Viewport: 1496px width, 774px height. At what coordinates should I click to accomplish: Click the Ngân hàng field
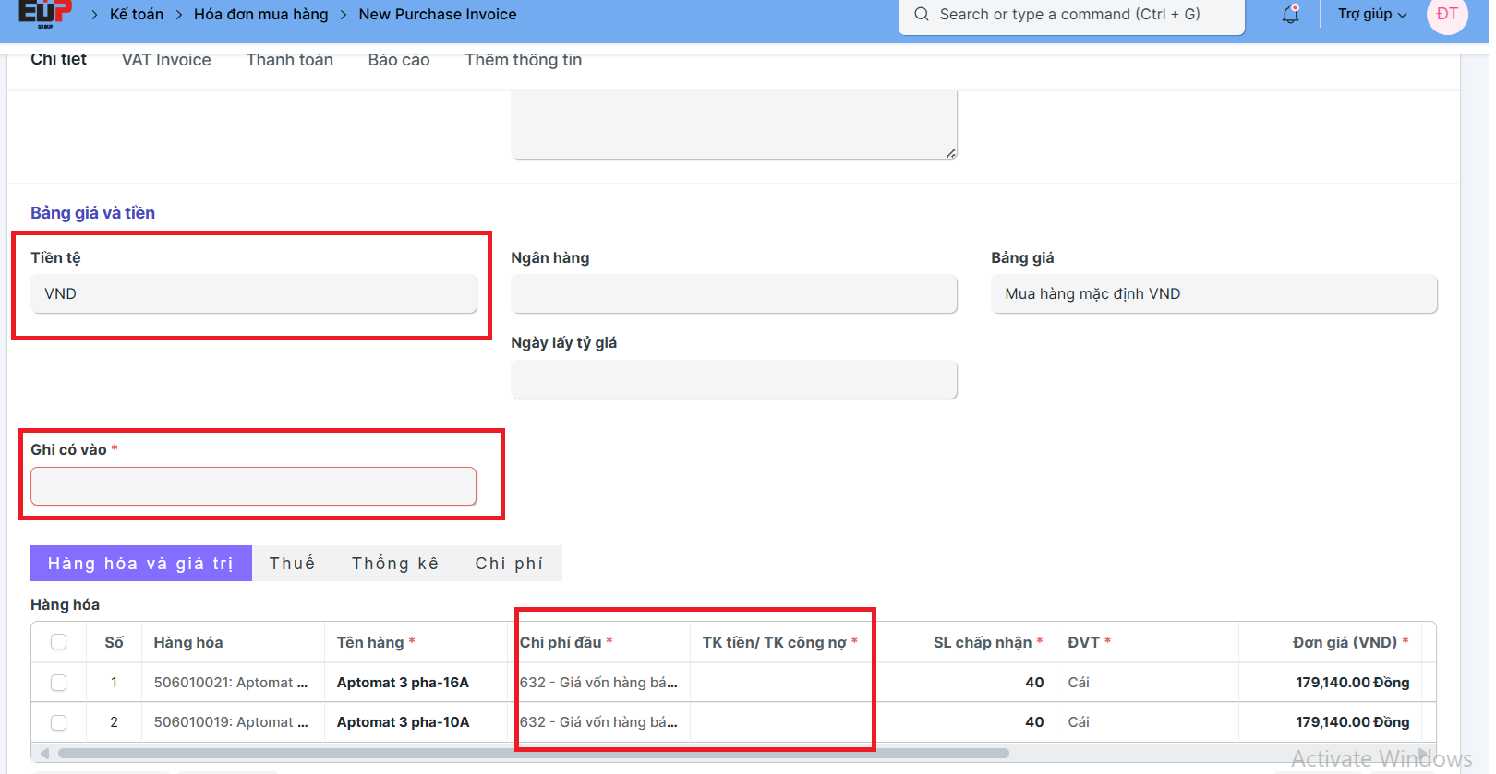pyautogui.click(x=734, y=294)
